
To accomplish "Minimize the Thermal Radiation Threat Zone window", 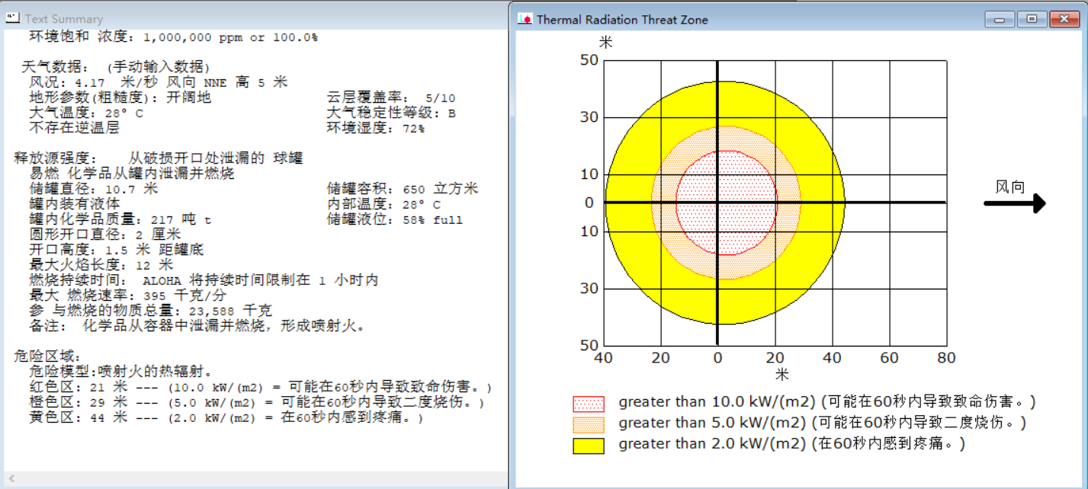I will click(1000, 19).
